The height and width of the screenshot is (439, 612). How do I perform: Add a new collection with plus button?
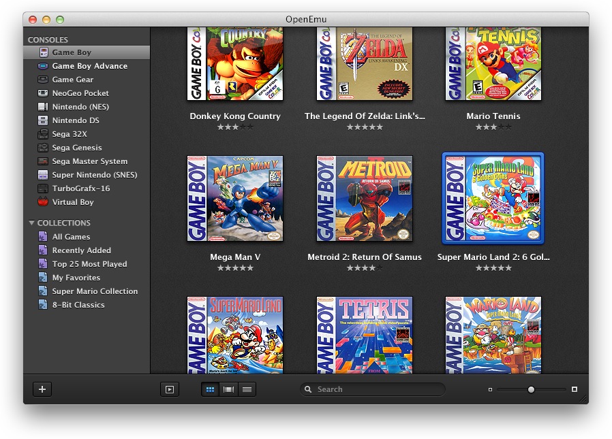[42, 389]
